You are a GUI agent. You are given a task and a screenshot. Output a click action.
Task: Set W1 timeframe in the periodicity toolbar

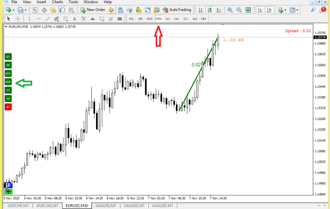pyautogui.click(x=195, y=19)
